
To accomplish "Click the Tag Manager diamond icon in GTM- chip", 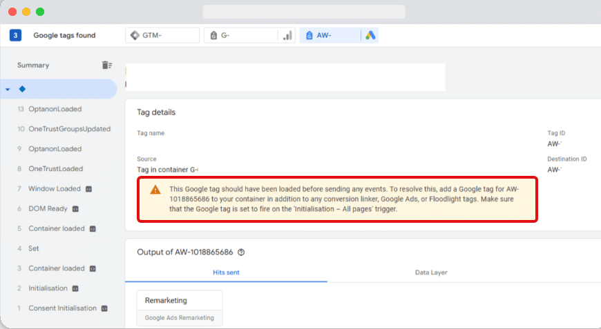I will [135, 35].
